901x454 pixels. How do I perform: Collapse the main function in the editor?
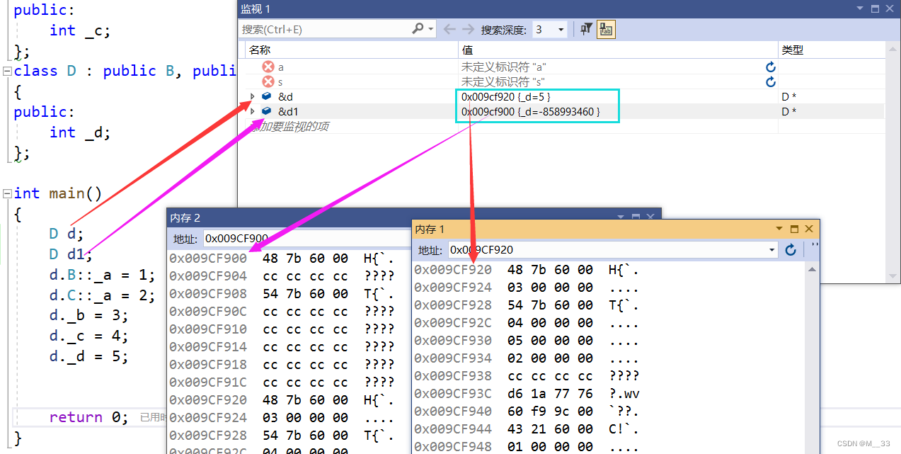[x=7, y=193]
